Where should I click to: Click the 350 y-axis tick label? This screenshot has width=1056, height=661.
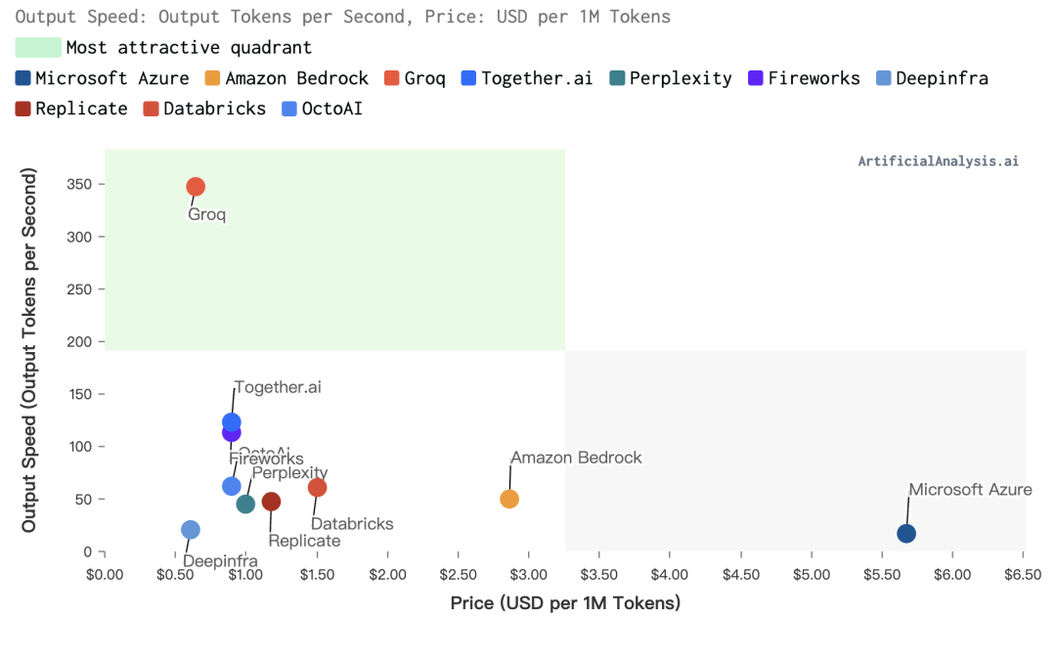[79, 184]
